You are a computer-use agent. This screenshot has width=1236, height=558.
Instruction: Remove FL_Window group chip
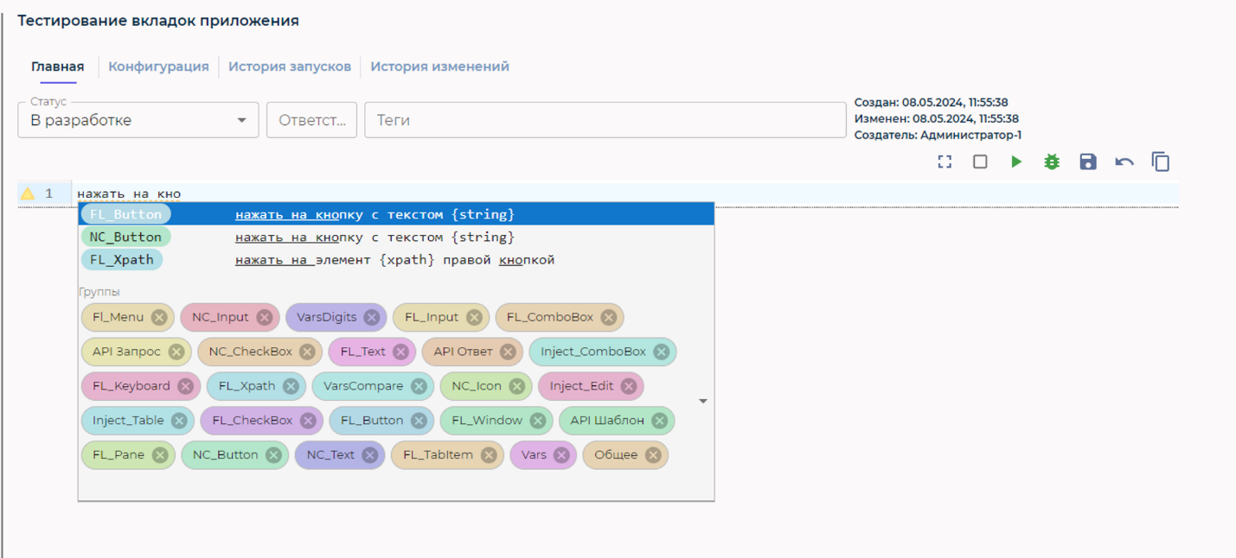[537, 421]
